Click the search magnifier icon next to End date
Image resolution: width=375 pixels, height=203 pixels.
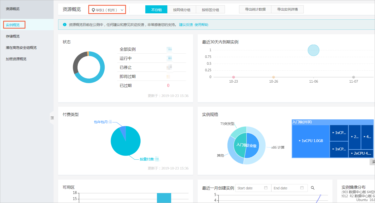click(x=313, y=188)
